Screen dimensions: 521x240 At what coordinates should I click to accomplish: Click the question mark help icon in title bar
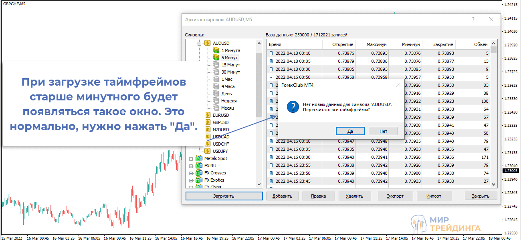[x=473, y=19]
